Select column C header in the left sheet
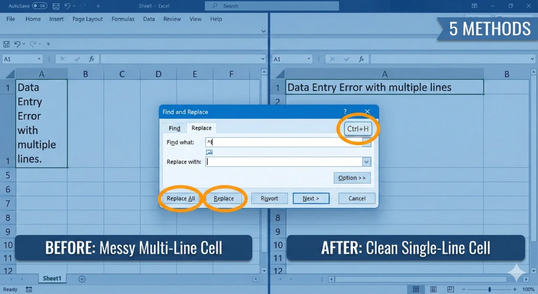538x294 pixels. click(122, 74)
